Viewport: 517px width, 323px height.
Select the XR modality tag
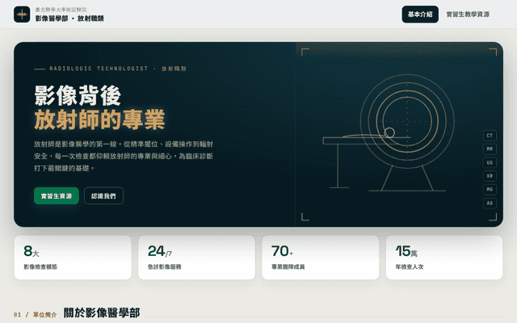tap(490, 176)
